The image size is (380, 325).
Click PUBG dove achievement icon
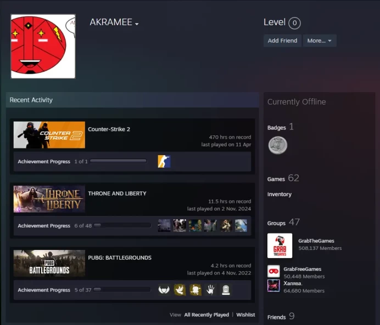(180, 290)
